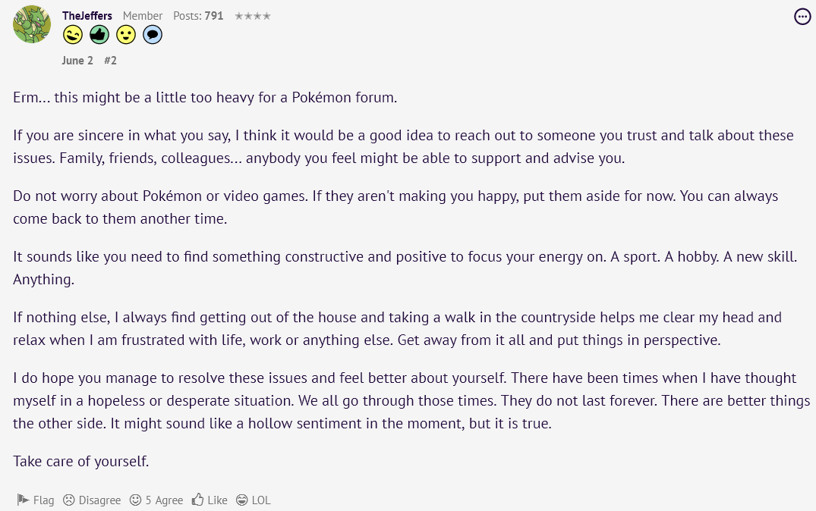Screen dimensions: 816x511
Task: Click the four-star member rank rating
Action: click(253, 16)
